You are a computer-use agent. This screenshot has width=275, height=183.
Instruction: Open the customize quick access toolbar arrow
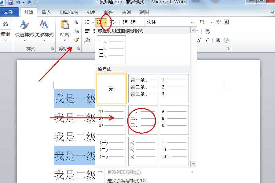[x=38, y=2]
